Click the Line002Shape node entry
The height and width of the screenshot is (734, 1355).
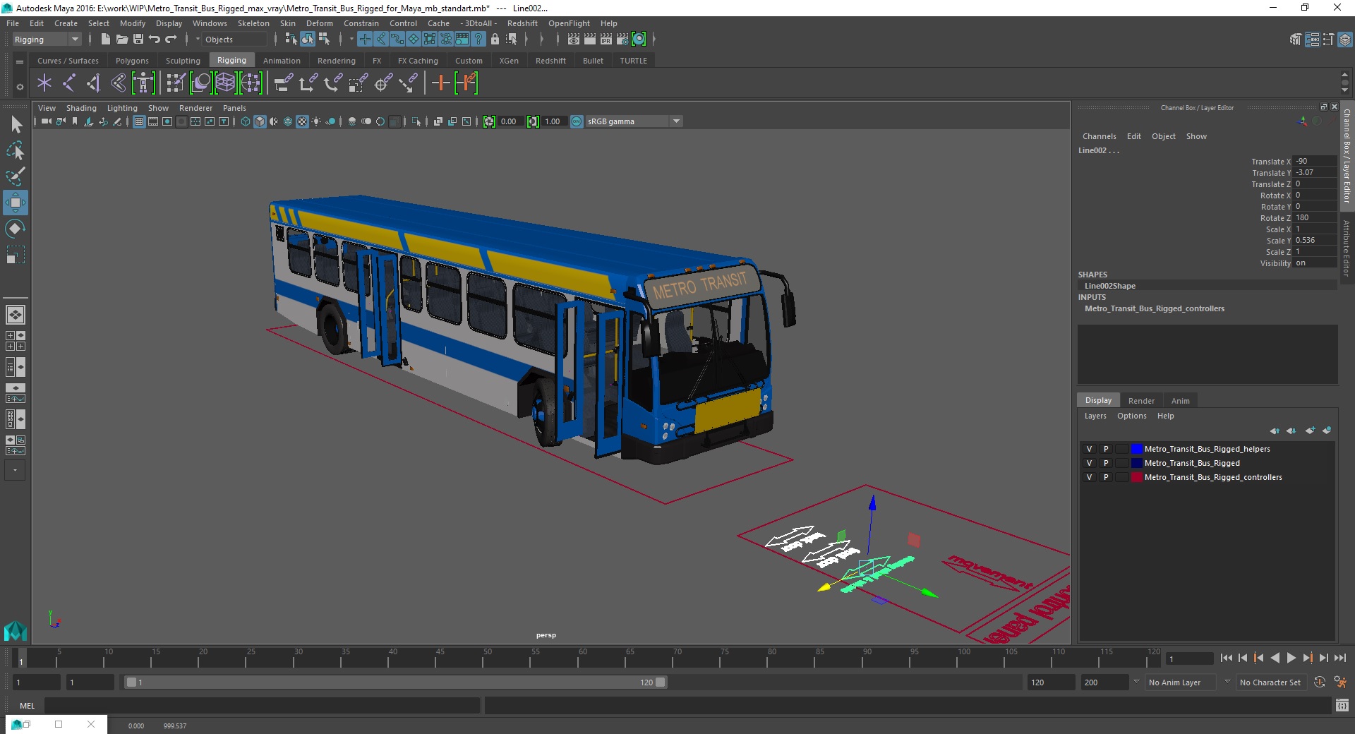point(1110,286)
